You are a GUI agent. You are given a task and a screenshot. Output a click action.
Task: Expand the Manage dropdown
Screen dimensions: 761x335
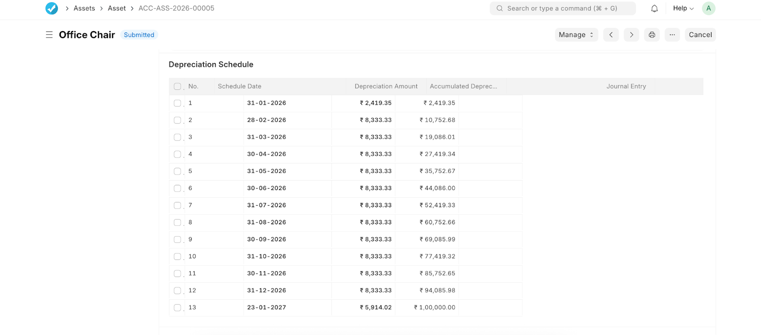tap(576, 35)
